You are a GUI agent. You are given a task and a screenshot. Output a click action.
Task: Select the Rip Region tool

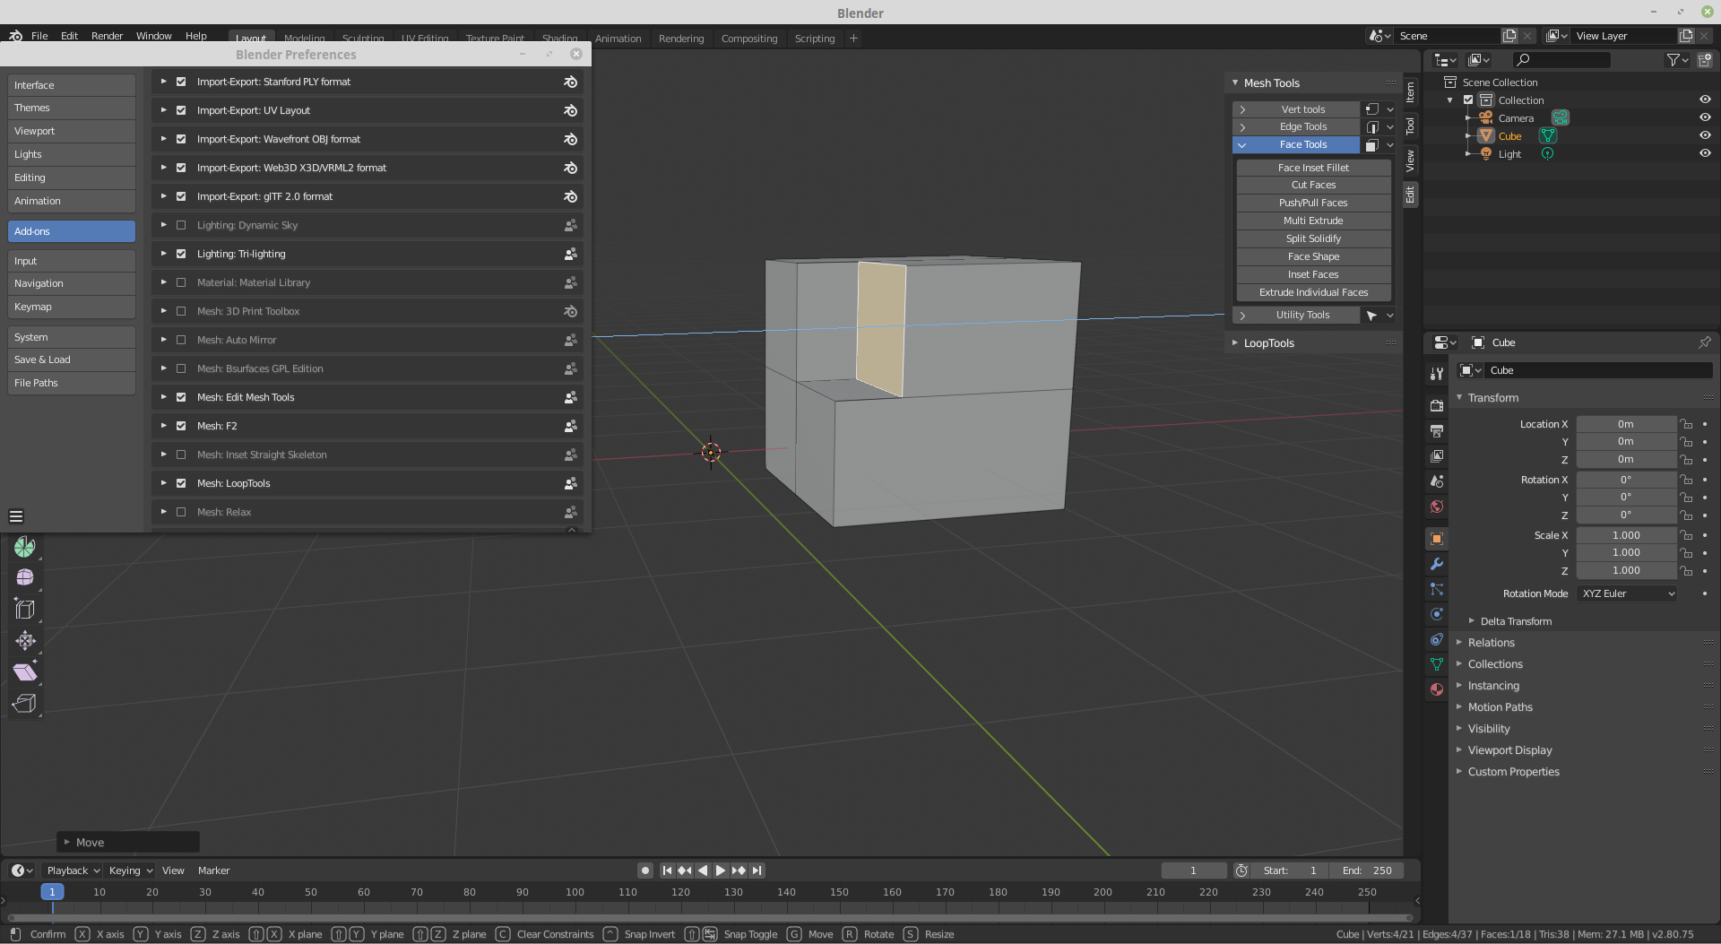click(x=25, y=704)
